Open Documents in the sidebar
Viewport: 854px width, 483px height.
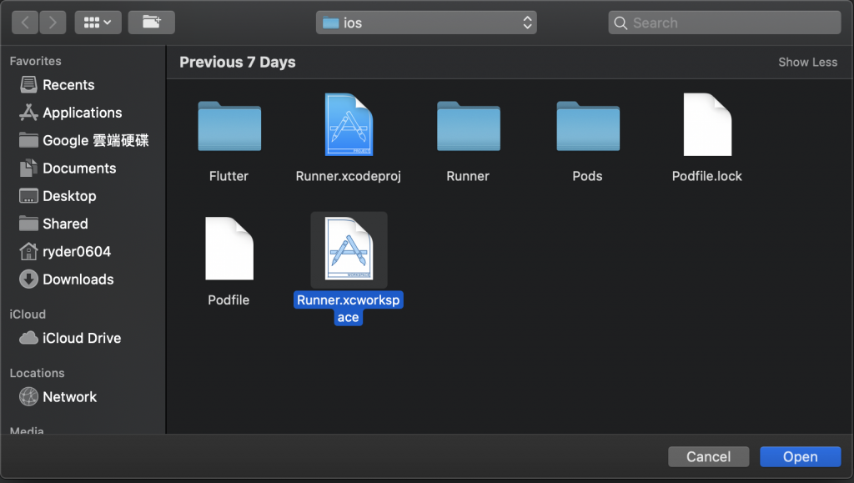68,169
